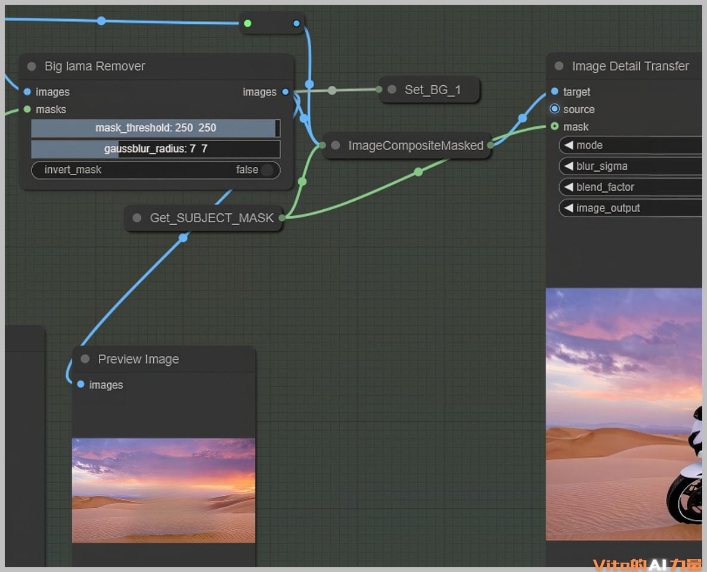
Task: Decrease the mode value with left arrow
Action: (x=569, y=145)
